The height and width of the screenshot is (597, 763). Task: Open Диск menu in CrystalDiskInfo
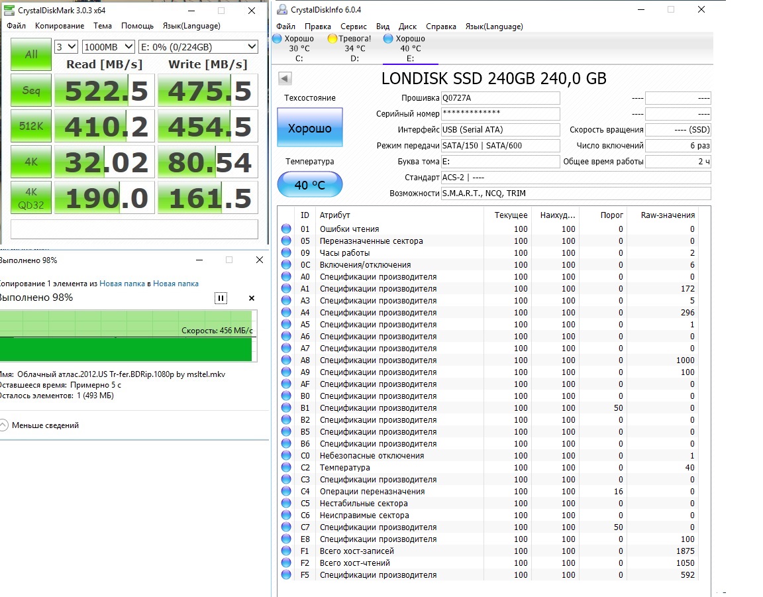click(x=407, y=27)
